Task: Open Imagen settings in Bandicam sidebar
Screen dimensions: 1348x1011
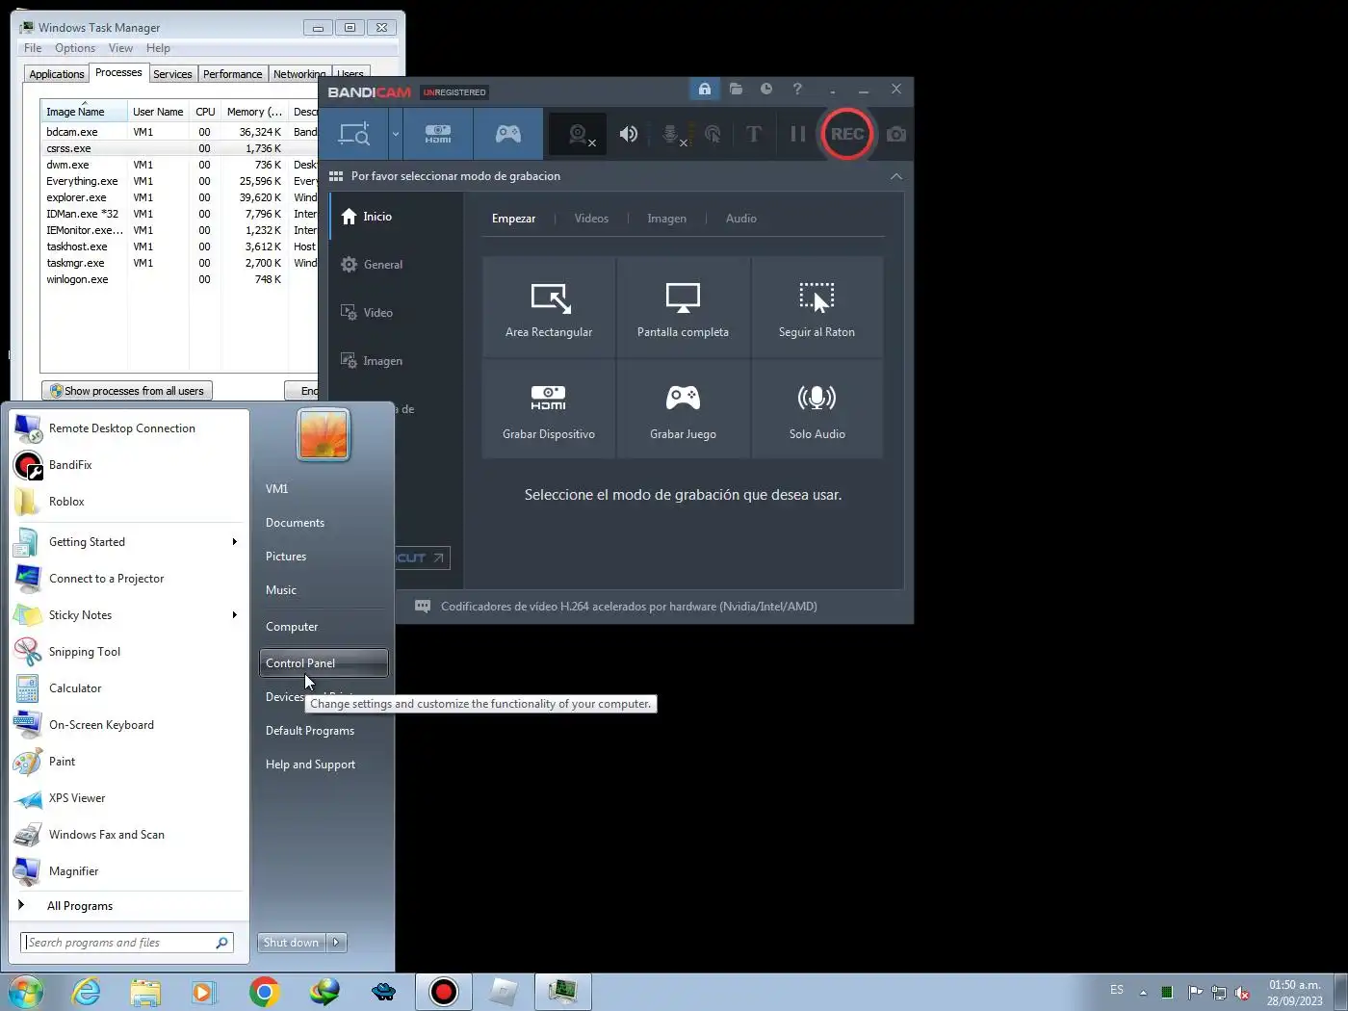Action: [397, 361]
